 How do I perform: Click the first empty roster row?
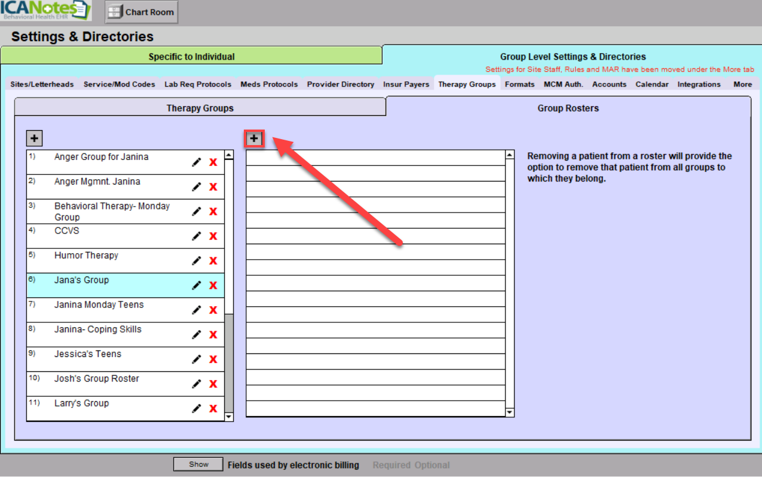point(375,158)
